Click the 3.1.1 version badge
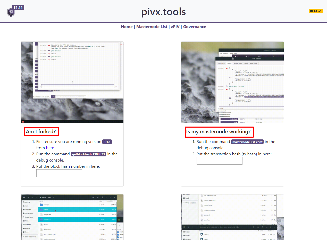 107,142
